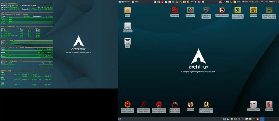Launch the Daikatana game shortcut
The image size is (279, 121).
point(175,10)
